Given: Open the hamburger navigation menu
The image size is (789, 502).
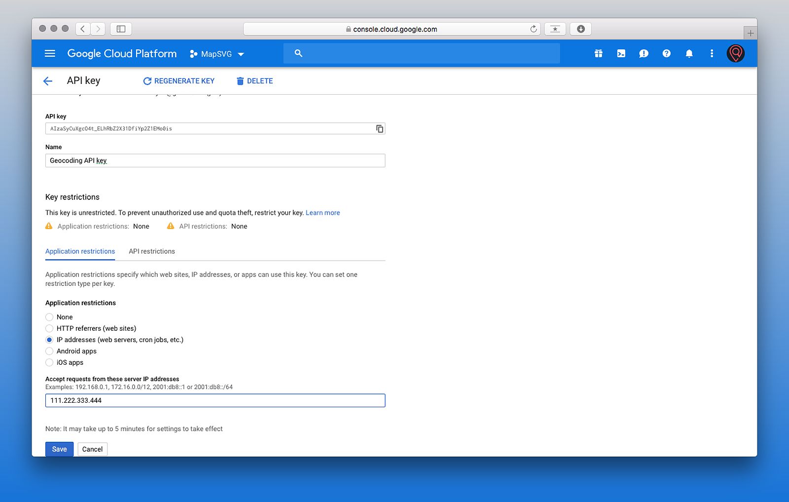Looking at the screenshot, I should point(50,53).
